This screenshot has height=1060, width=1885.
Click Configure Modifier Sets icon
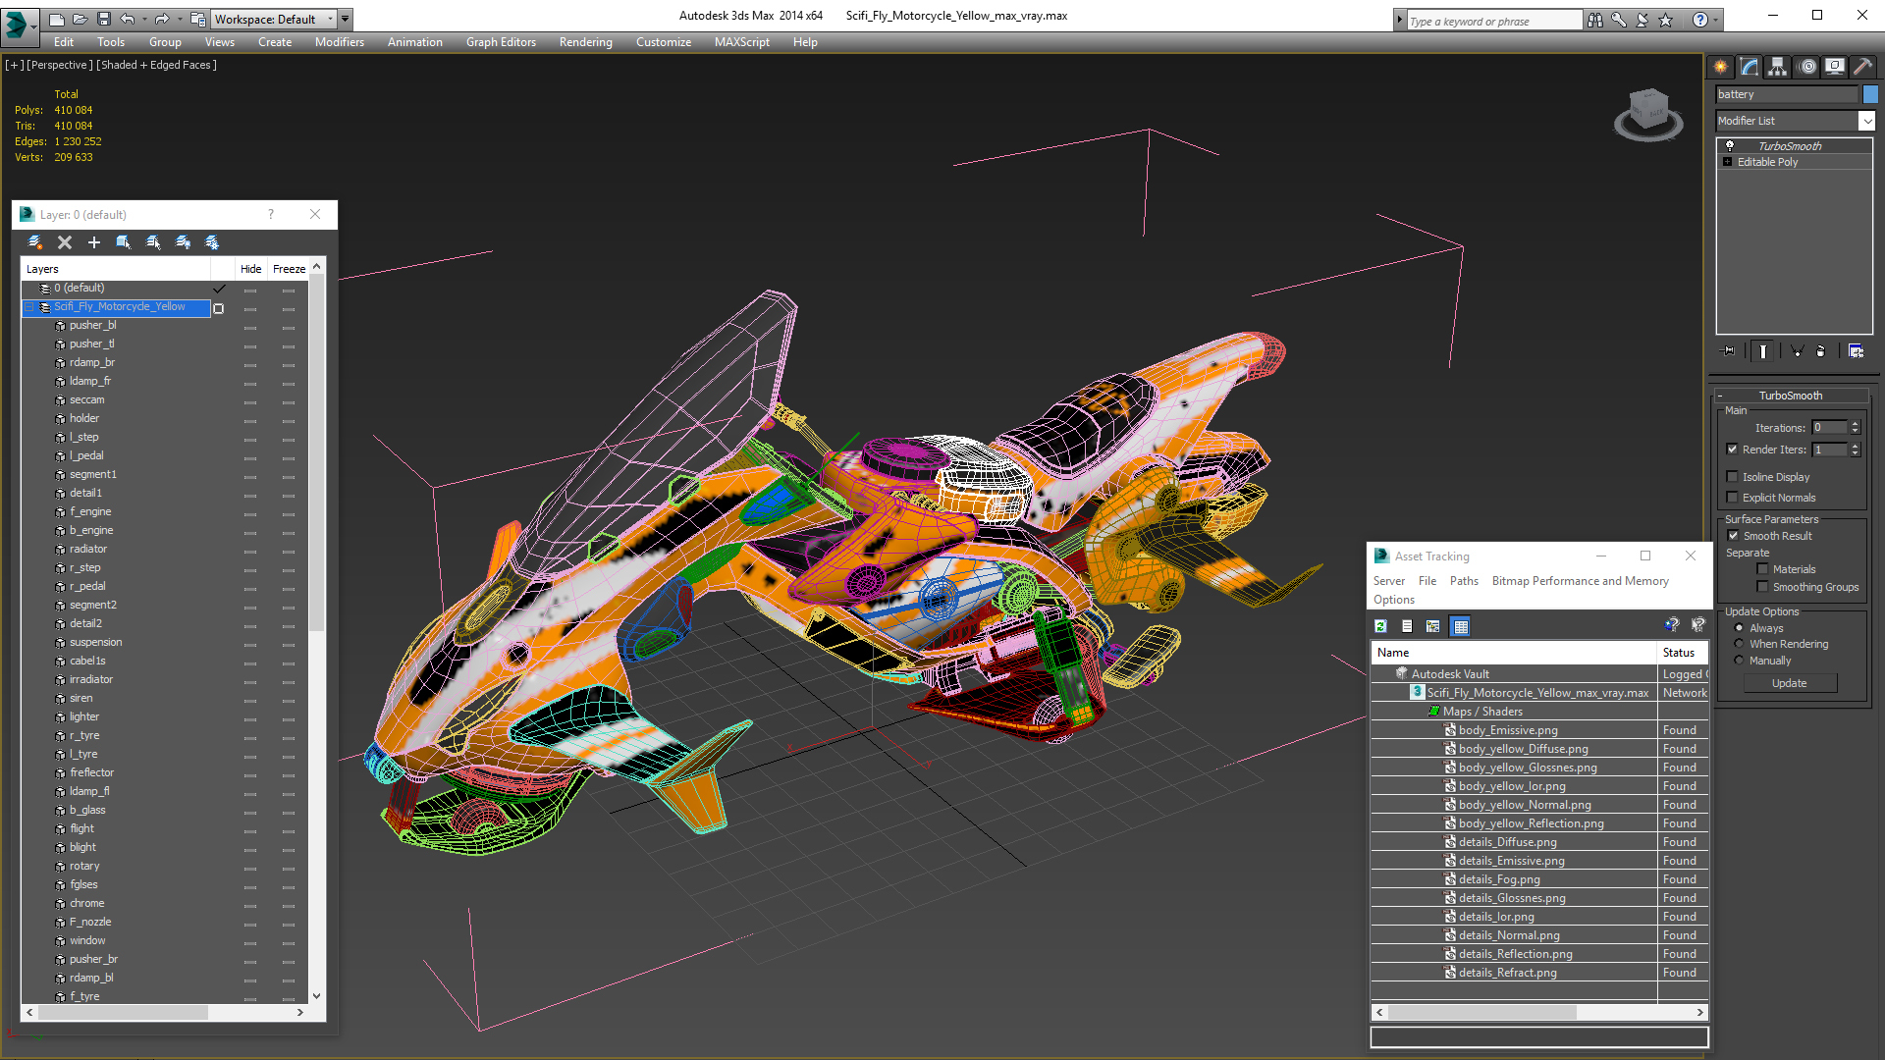(1856, 351)
